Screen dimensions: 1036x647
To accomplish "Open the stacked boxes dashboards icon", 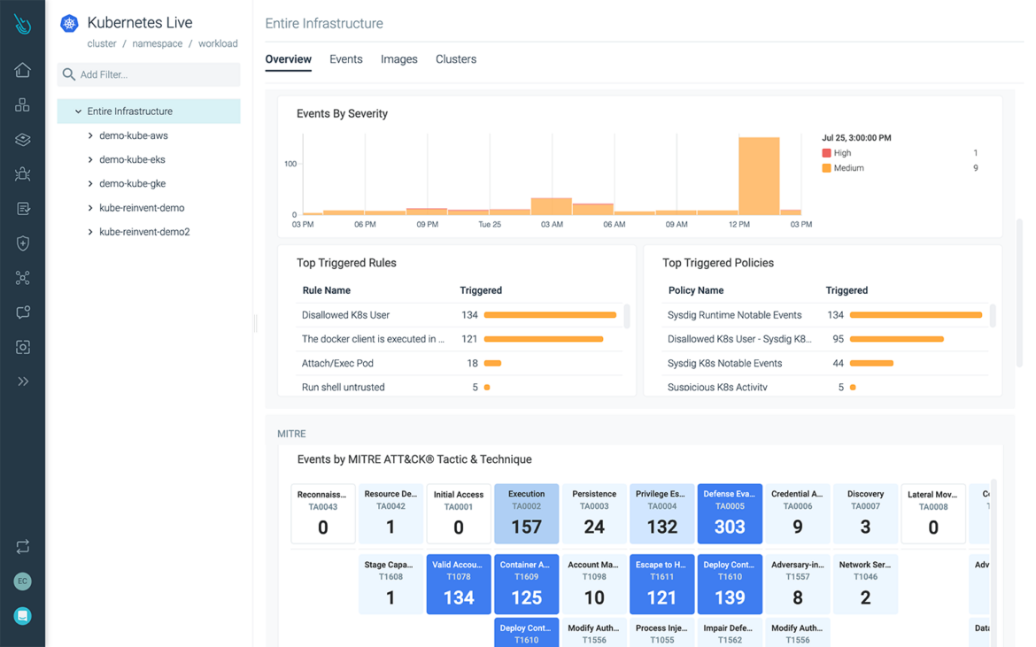I will point(22,104).
